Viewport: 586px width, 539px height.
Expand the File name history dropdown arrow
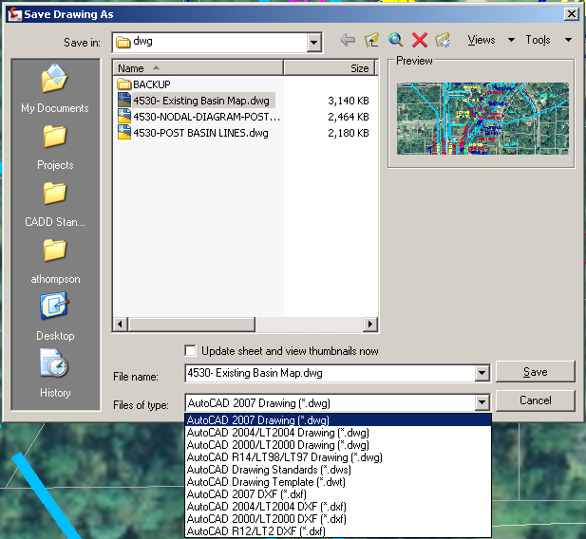[482, 373]
